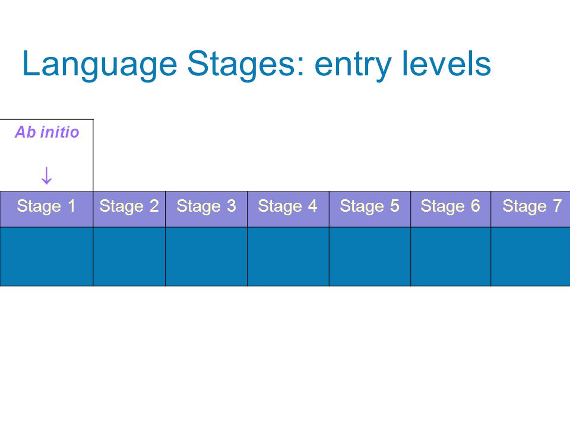Select the Stage 7 header cell
The height and width of the screenshot is (427, 570).
click(x=530, y=209)
